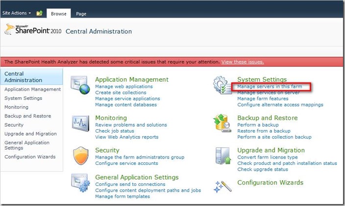
Task: Click the Security shield icon
Action: pos(81,156)
